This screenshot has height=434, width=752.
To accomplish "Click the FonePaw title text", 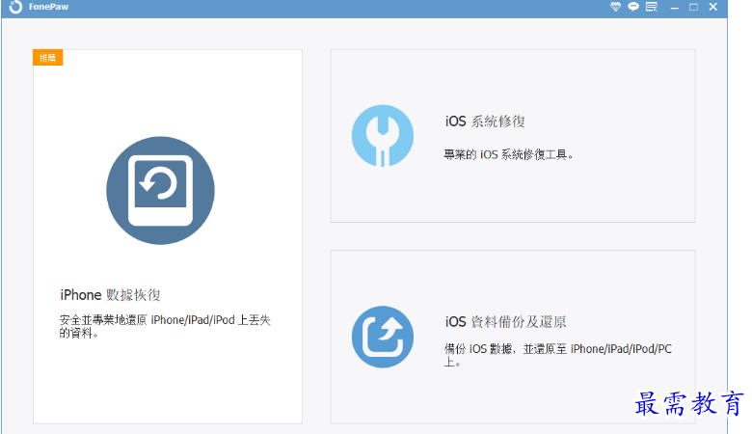I will coord(48,7).
